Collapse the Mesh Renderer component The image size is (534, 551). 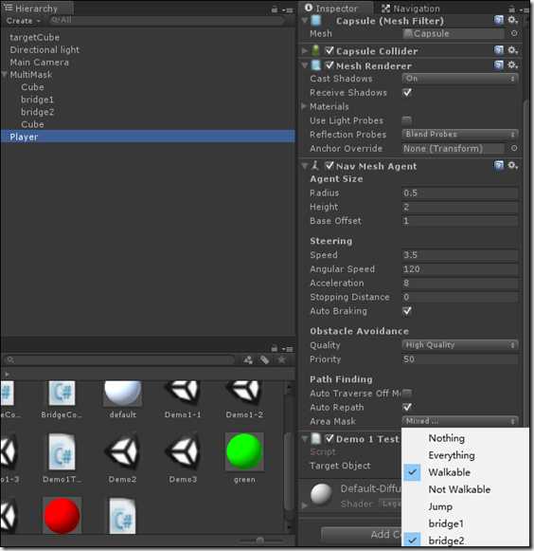[x=305, y=65]
